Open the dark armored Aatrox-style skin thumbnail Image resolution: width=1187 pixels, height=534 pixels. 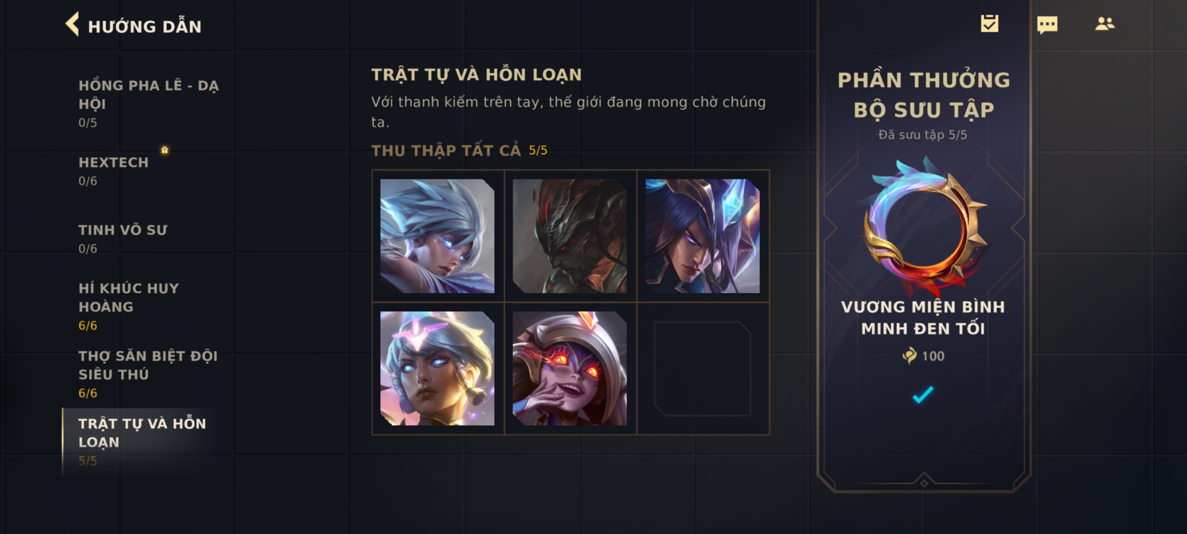570,236
